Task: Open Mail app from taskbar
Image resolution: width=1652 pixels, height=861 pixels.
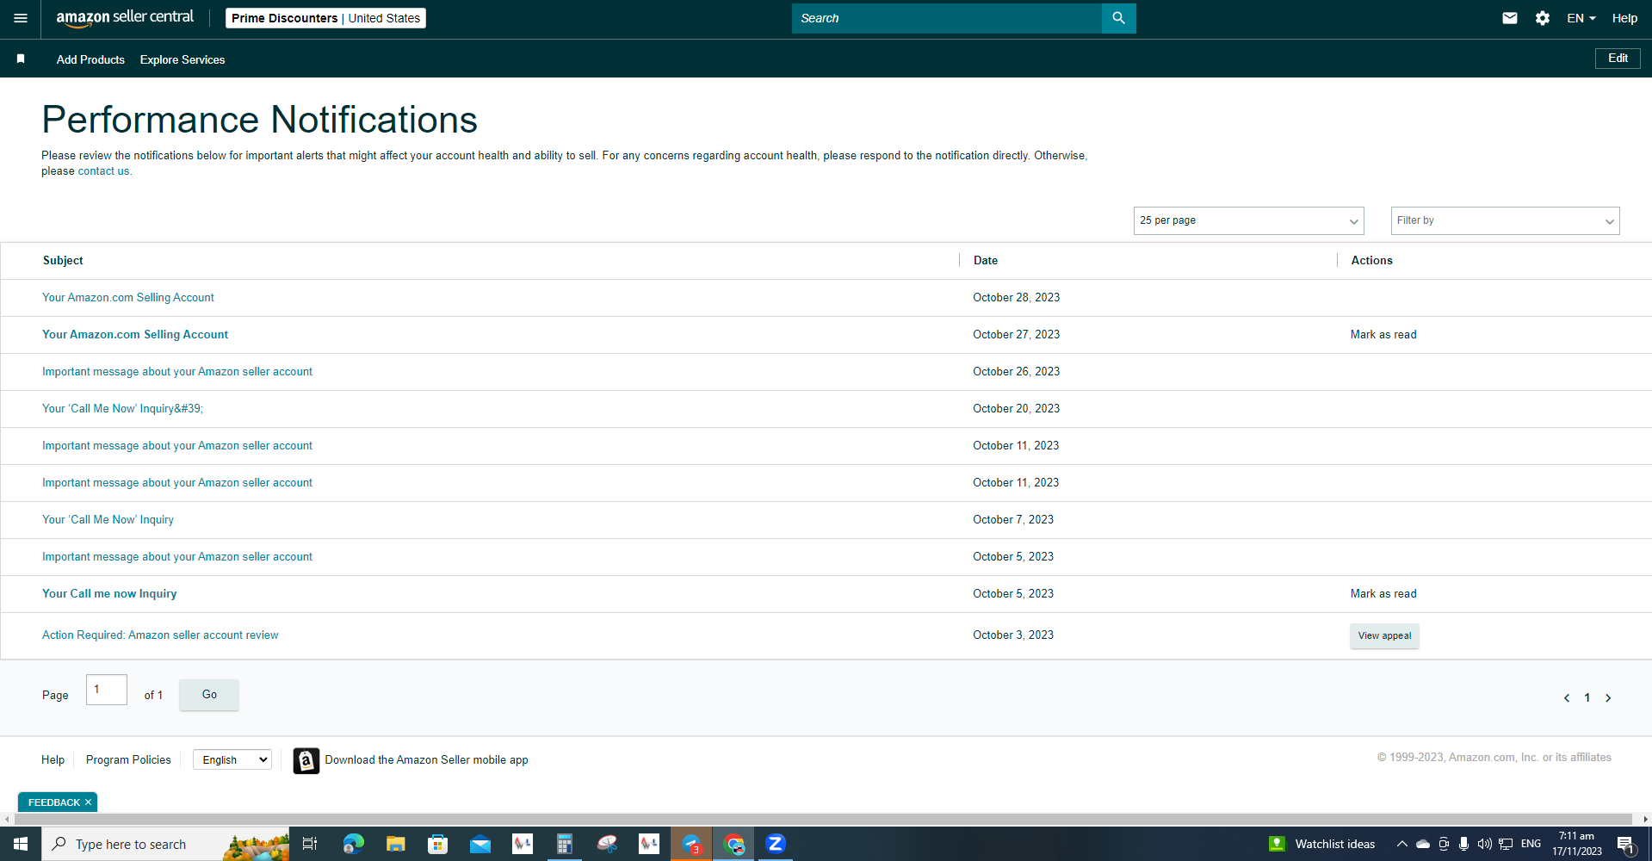Action: point(480,844)
